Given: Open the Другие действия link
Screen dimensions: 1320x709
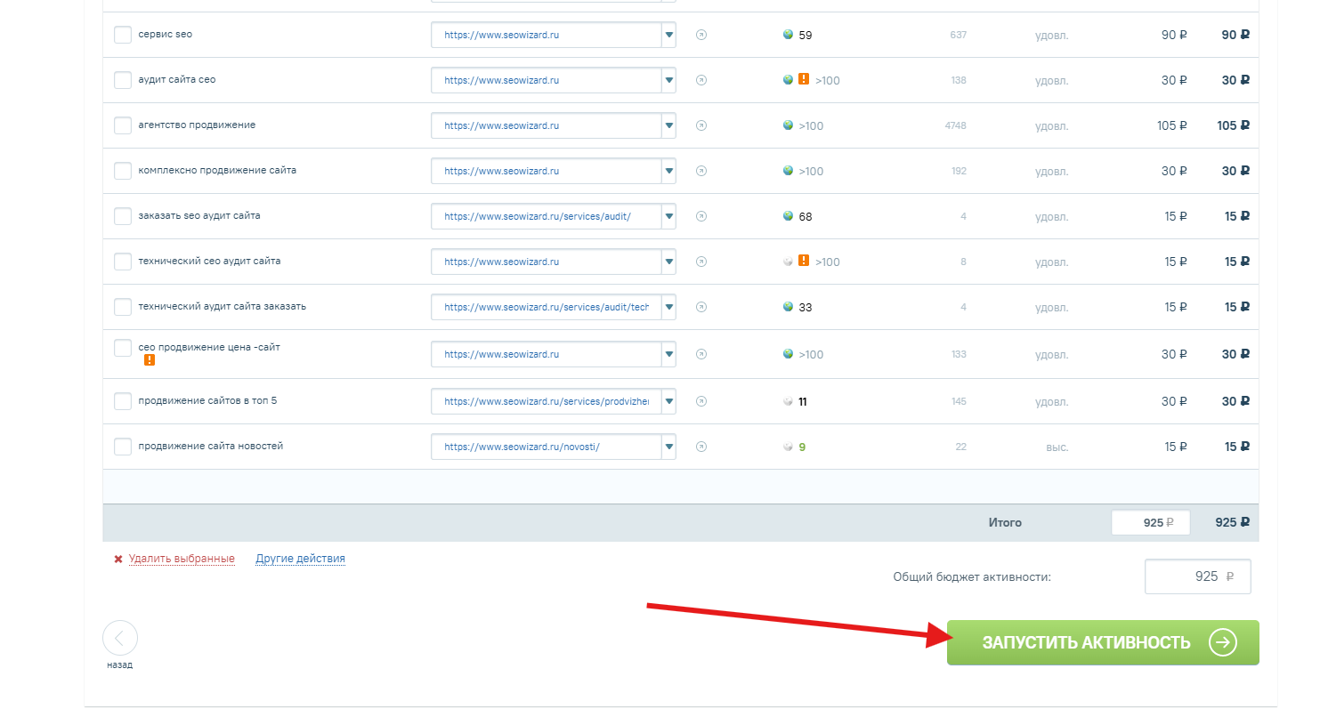Looking at the screenshot, I should (x=300, y=560).
